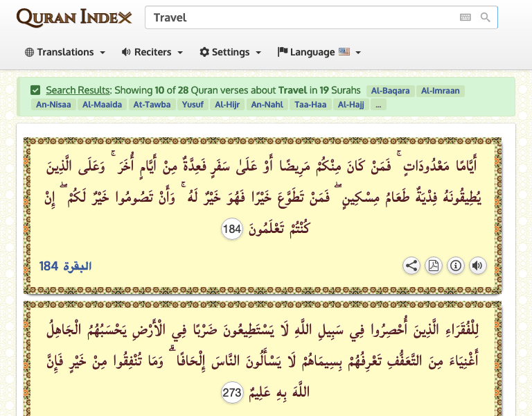Expand the Translations dropdown
The width and height of the screenshot is (532, 416).
(65, 52)
